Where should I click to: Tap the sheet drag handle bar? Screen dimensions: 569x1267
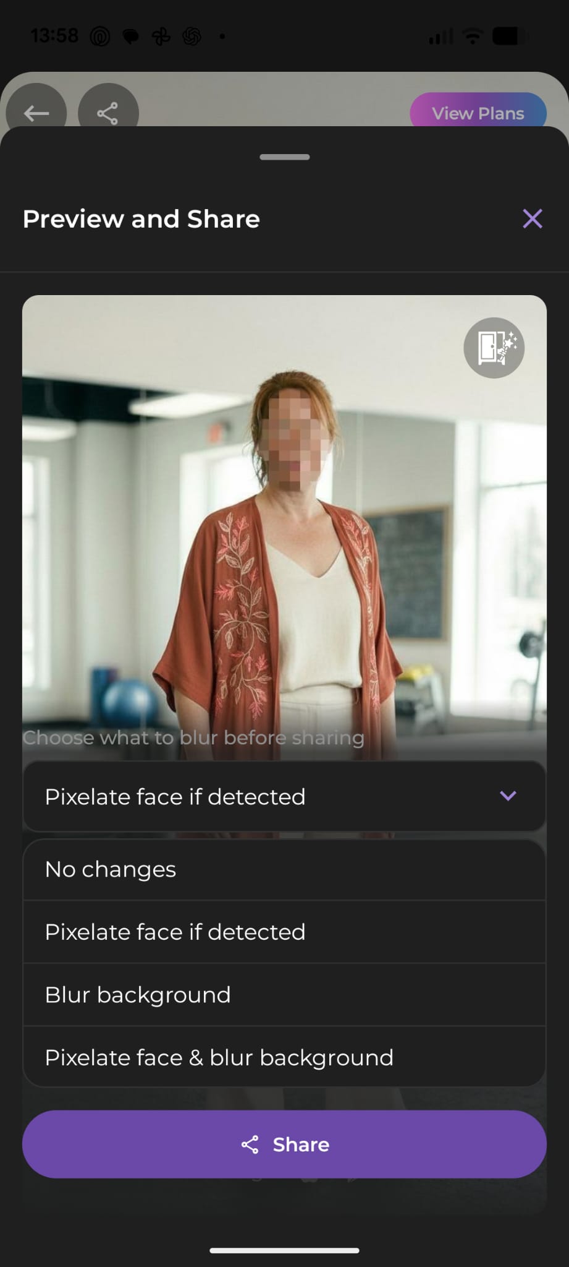(x=285, y=157)
